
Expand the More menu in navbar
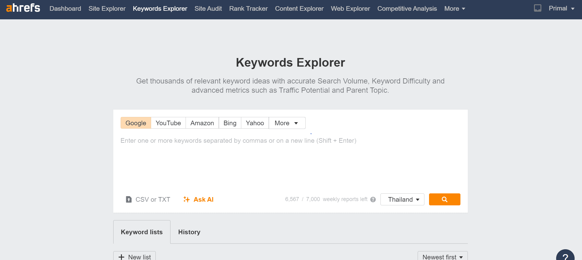[455, 9]
